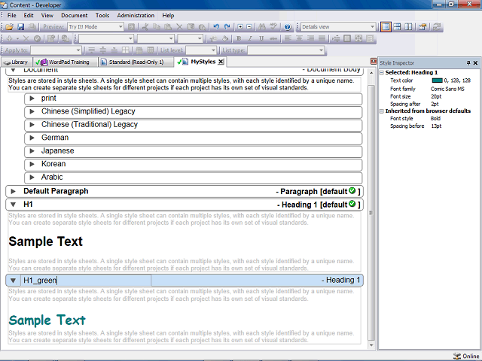The height and width of the screenshot is (361, 482).
Task: Select the vertical split layout icon
Action: [x=408, y=27]
